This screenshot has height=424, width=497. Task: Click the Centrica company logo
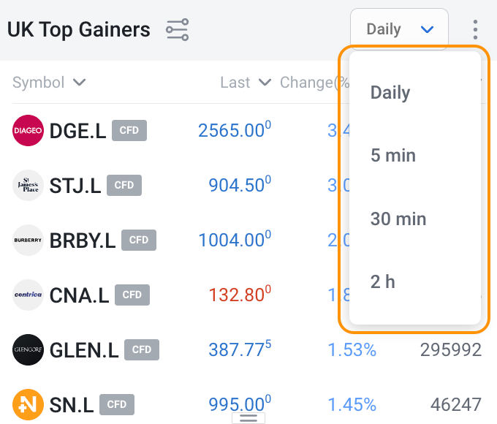pos(29,295)
